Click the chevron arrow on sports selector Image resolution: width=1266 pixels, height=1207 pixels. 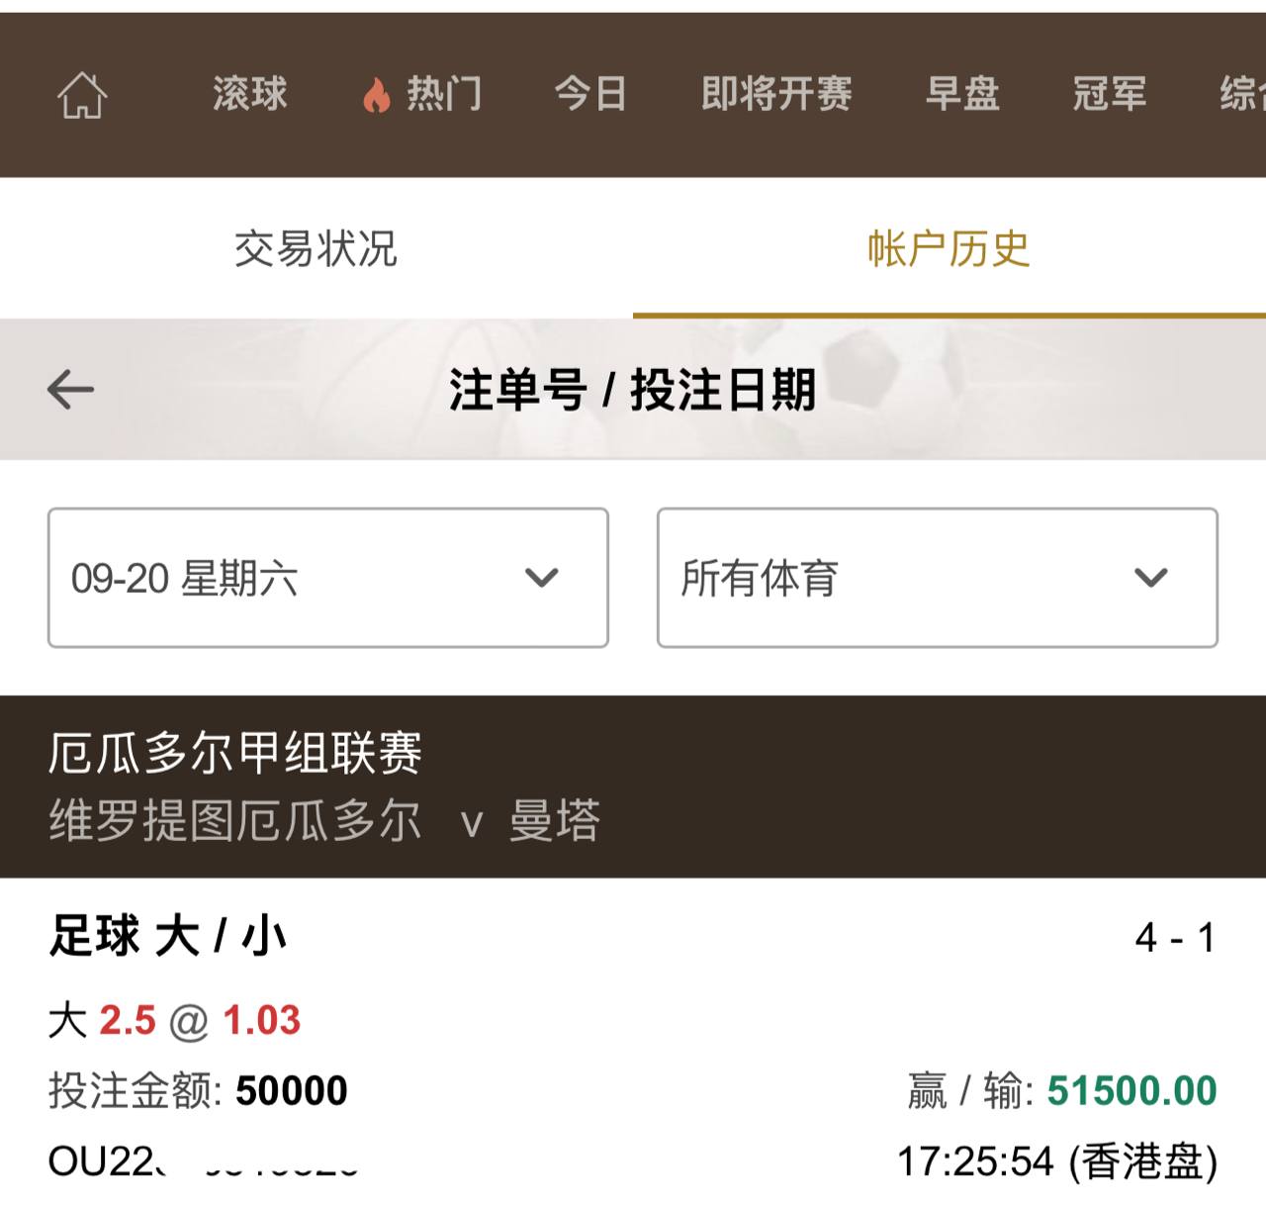1150,578
